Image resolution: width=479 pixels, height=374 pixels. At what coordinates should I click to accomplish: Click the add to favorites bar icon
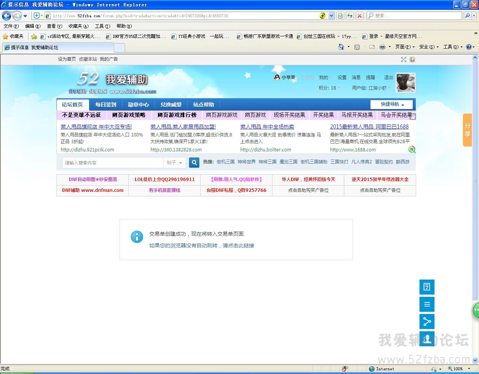(x=34, y=36)
